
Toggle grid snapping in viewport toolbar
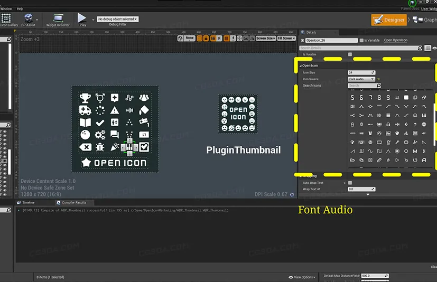point(227,38)
